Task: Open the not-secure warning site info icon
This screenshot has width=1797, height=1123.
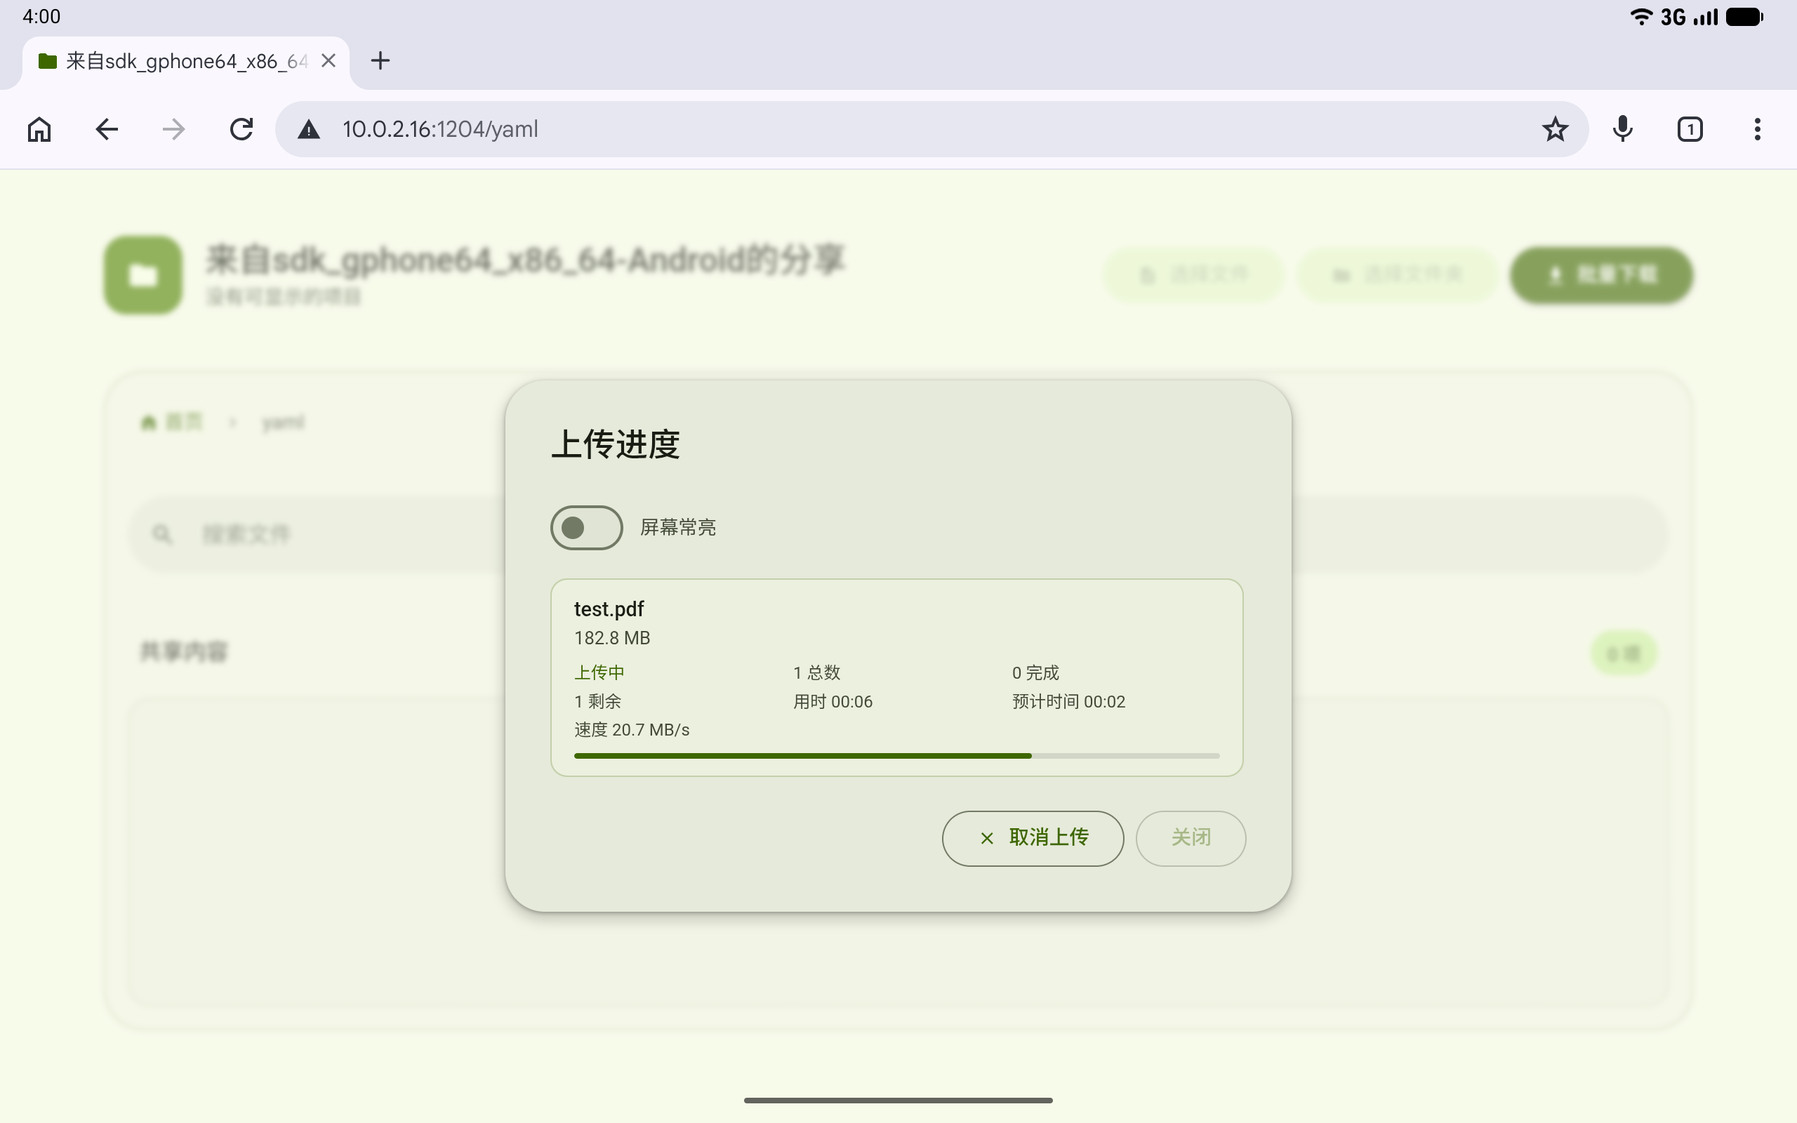Action: (x=309, y=130)
